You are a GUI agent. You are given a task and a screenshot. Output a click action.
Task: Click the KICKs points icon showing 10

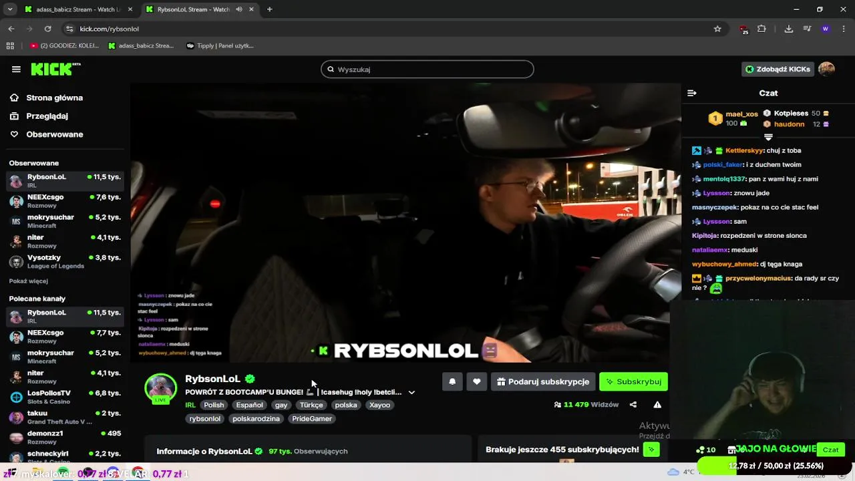tap(706, 450)
